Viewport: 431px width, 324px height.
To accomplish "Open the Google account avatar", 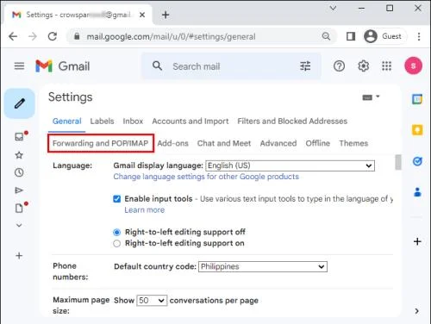I will click(414, 65).
